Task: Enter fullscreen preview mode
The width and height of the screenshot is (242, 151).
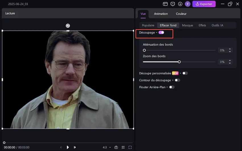Action: (130, 147)
